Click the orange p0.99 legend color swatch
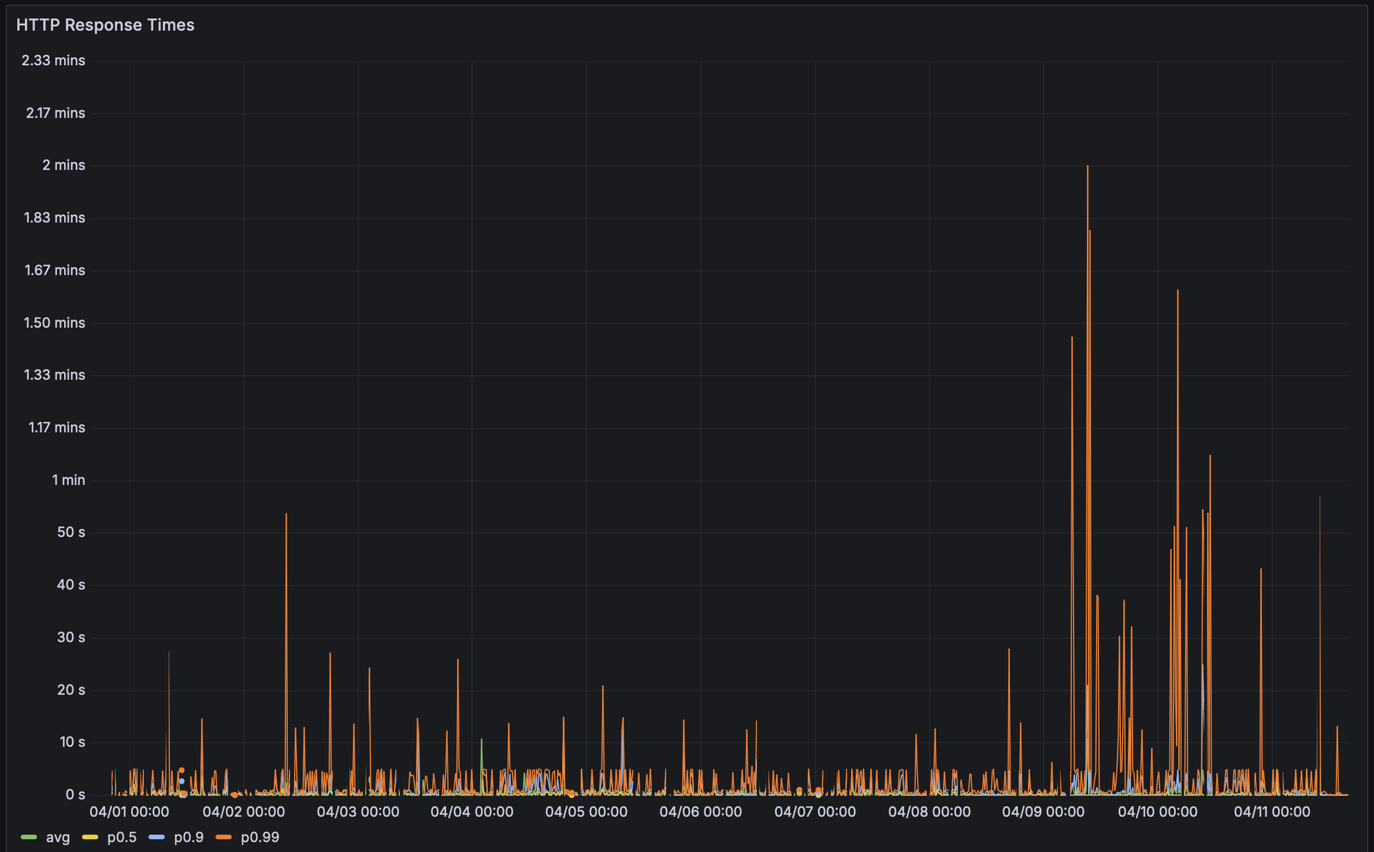1374x852 pixels. tap(224, 837)
